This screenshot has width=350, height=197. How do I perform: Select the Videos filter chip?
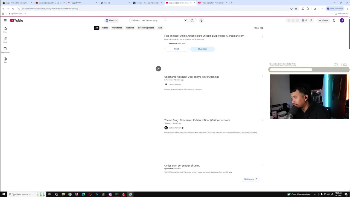(105, 28)
